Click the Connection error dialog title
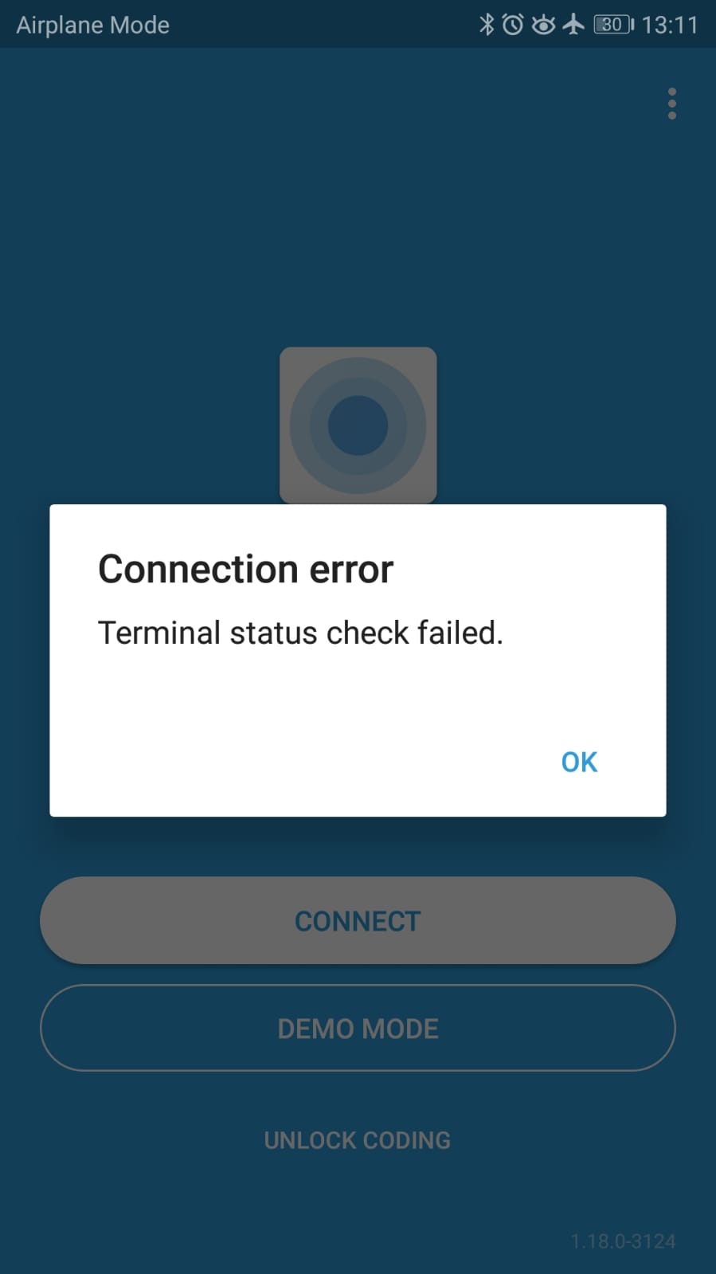This screenshot has height=1274, width=716. (x=245, y=569)
